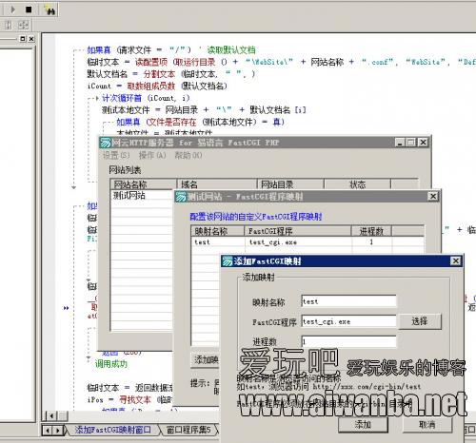Open the 帮助(H) menu in the HTTP server window
The width and height of the screenshot is (476, 443).
pyautogui.click(x=188, y=155)
